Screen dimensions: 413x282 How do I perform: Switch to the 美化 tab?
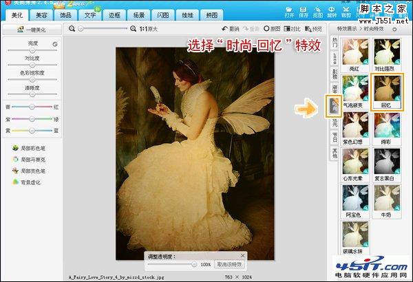(17, 15)
